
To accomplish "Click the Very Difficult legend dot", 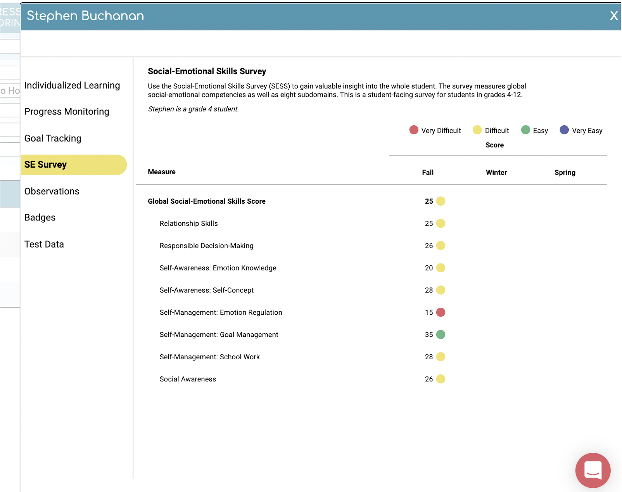I will (413, 130).
